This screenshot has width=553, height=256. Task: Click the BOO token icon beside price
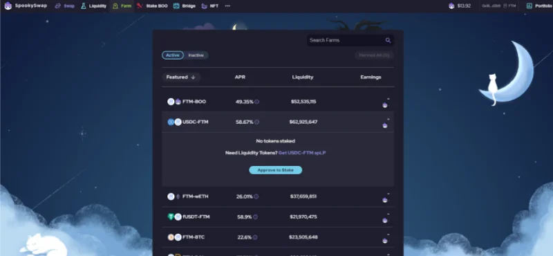(x=451, y=6)
